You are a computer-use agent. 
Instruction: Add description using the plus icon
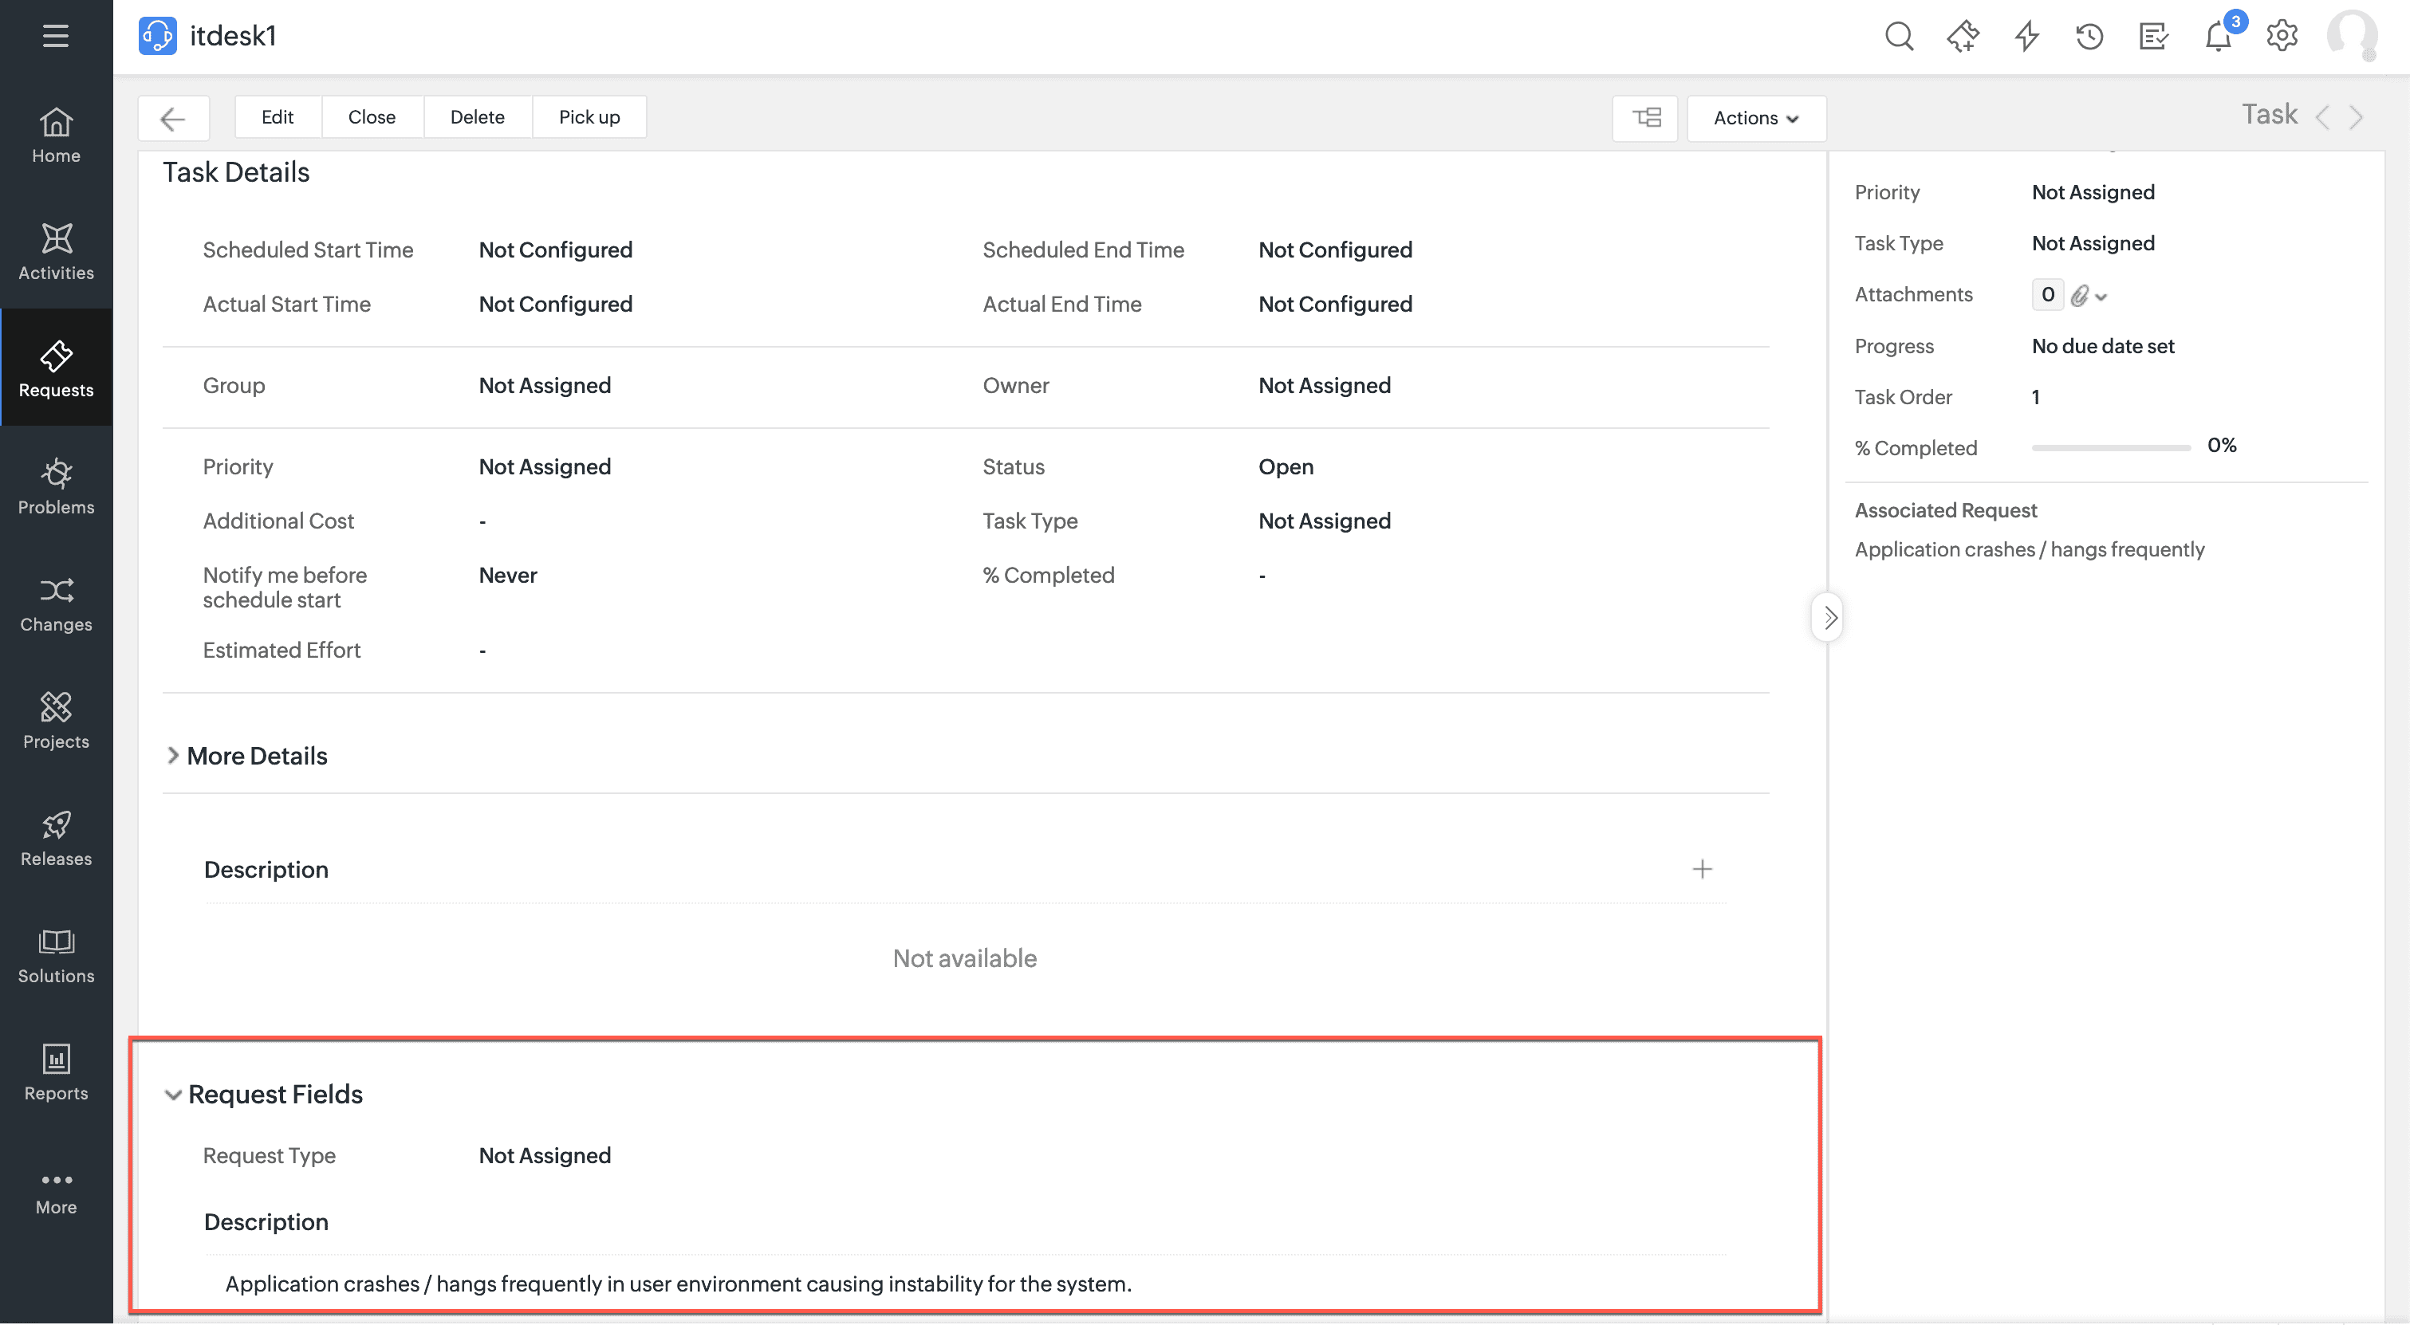1702,870
